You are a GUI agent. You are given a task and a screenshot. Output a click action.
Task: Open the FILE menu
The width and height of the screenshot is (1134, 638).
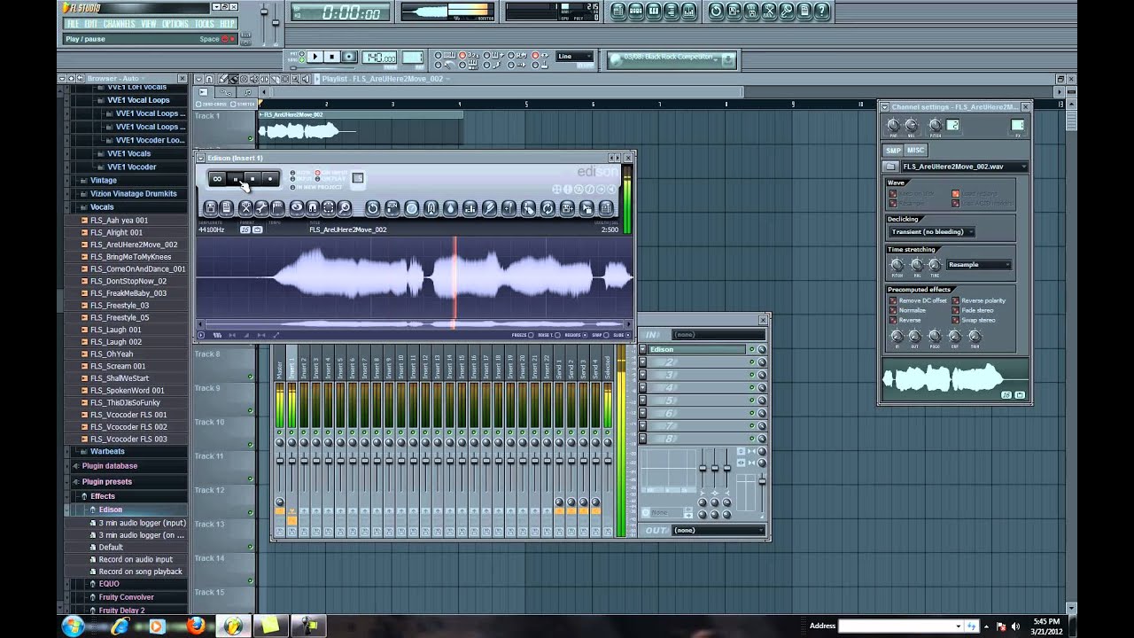coord(73,24)
